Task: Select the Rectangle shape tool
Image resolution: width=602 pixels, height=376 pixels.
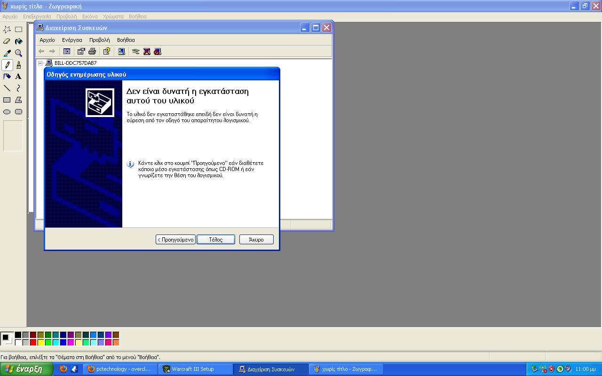Action: click(x=7, y=100)
